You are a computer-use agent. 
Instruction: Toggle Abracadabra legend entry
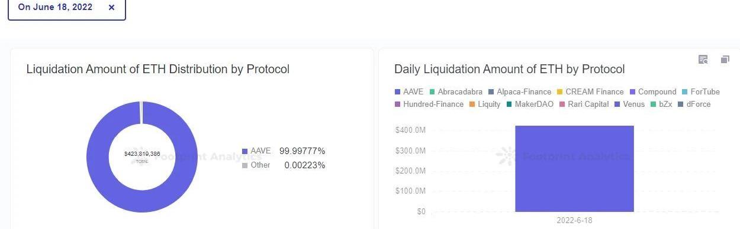[x=456, y=92]
